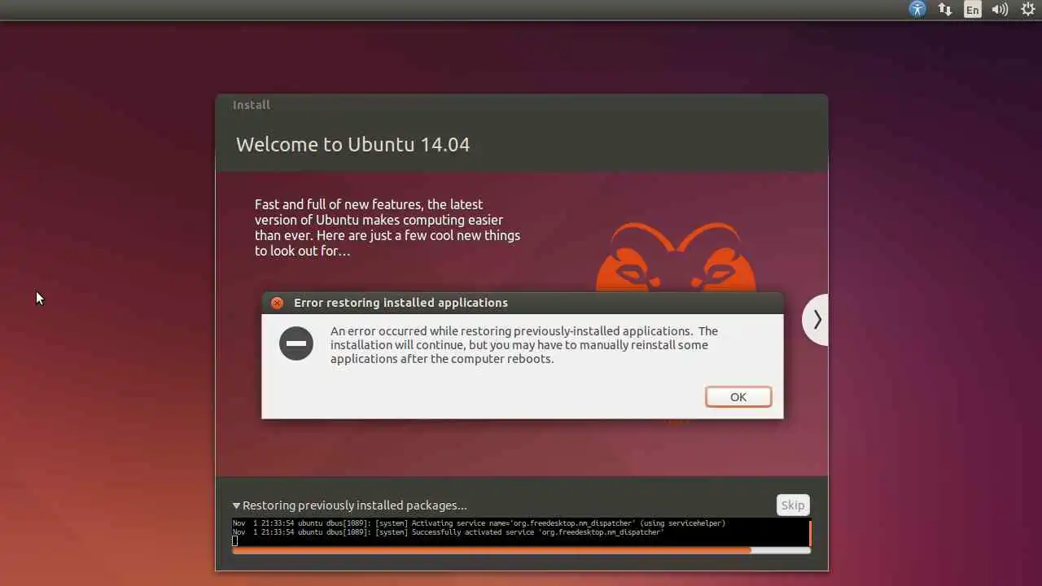Screen dimensions: 1042x586
Task: Click the orange Trusty Tahr mascot image
Action: pyautogui.click(x=676, y=257)
